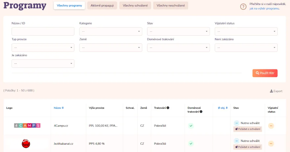Open the Výplatní status dropdown
This screenshot has height=152, width=290.
pyautogui.click(x=246, y=31)
